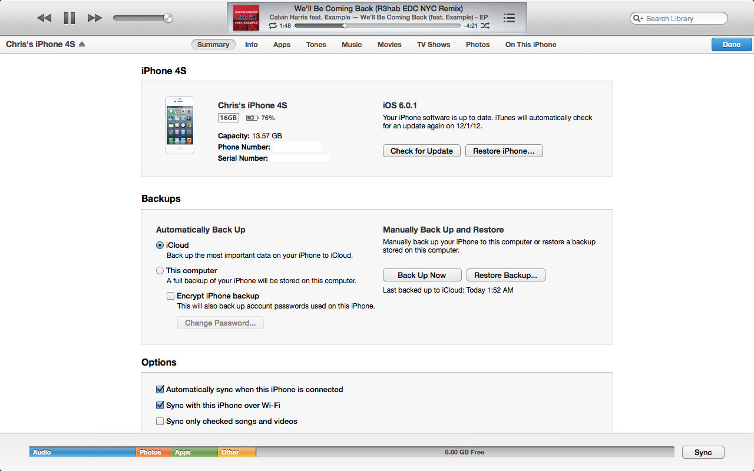Open the Info tab
This screenshot has width=754, height=471.
point(252,44)
